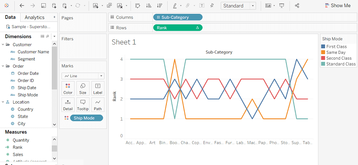
Task: Select the Ship Mode dimension field
Action: pyautogui.click(x=28, y=95)
